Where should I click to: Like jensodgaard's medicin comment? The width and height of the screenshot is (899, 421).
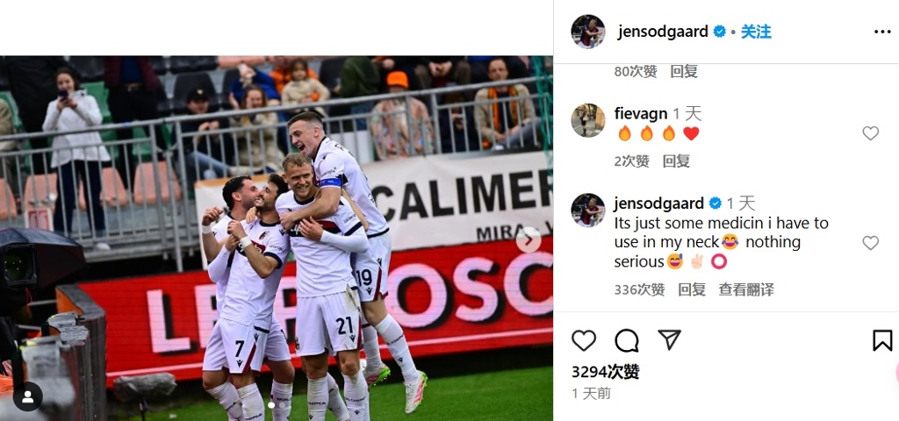pyautogui.click(x=870, y=243)
